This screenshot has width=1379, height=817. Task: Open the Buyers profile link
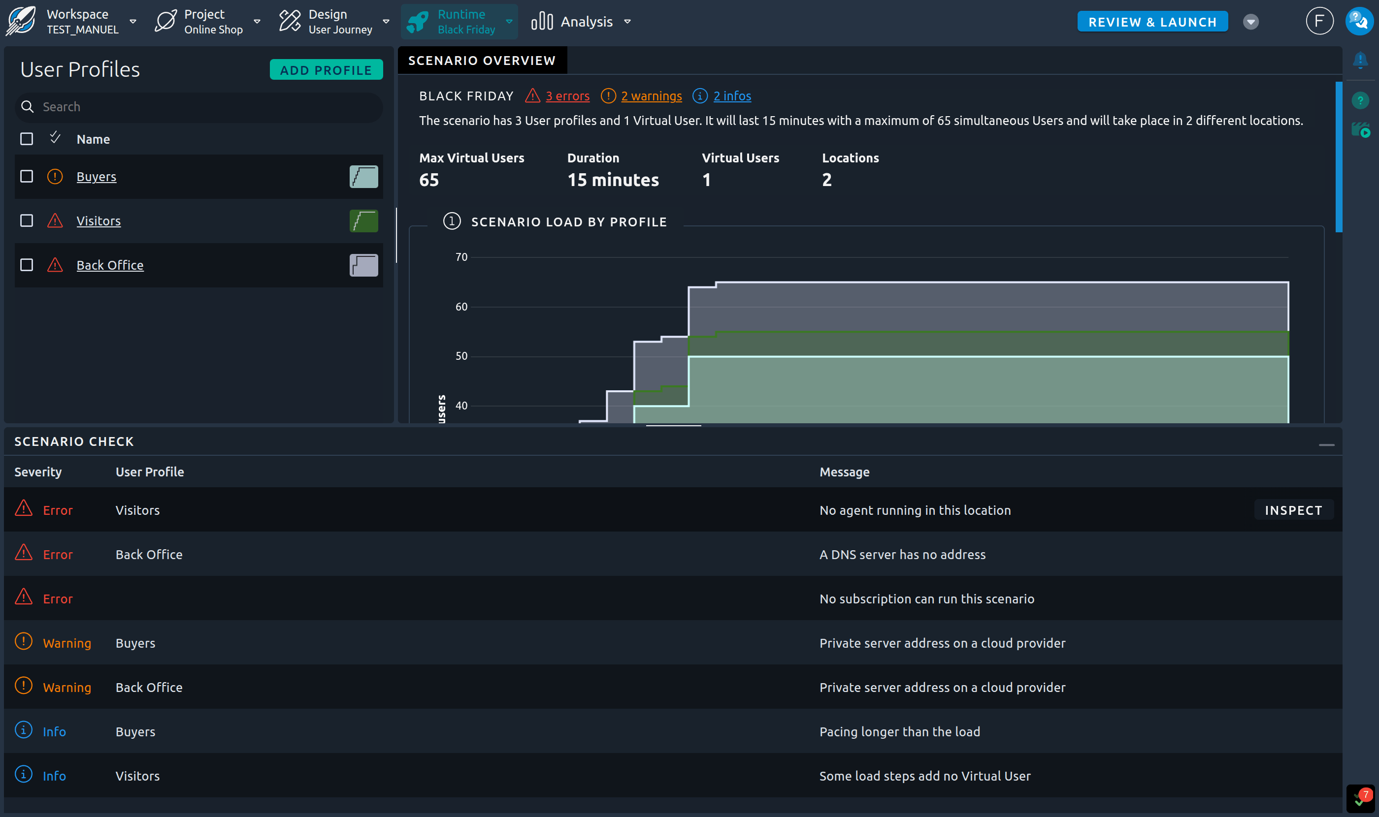97,177
